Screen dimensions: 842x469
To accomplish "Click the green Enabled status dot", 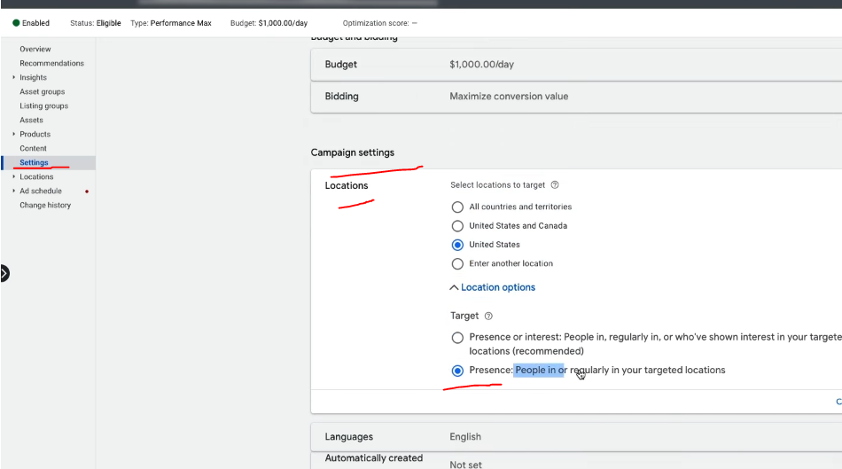I will (x=16, y=23).
